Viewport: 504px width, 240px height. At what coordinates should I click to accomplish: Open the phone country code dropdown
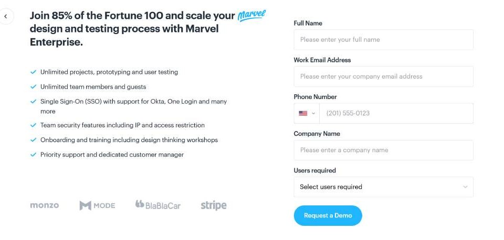point(307,113)
